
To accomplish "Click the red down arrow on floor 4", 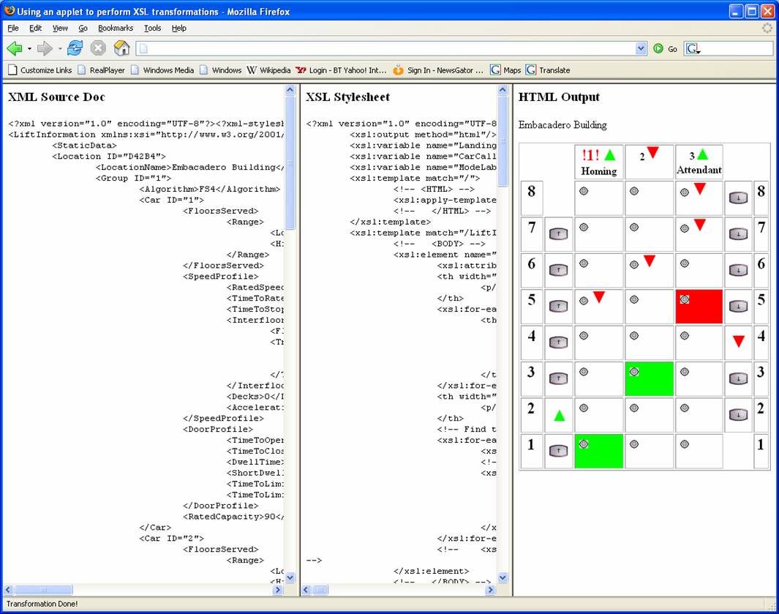I will pos(739,341).
